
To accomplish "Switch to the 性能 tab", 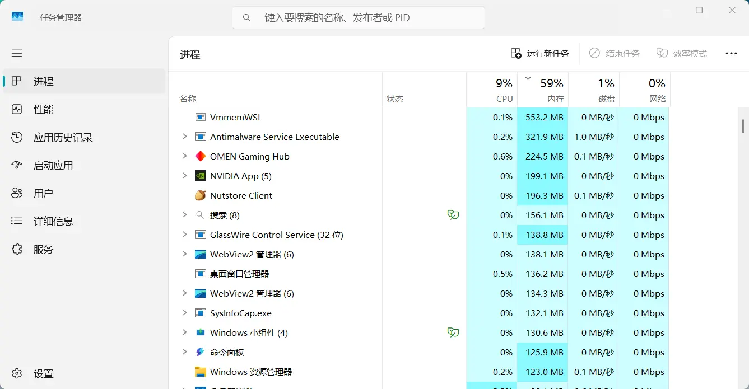I will pos(84,109).
